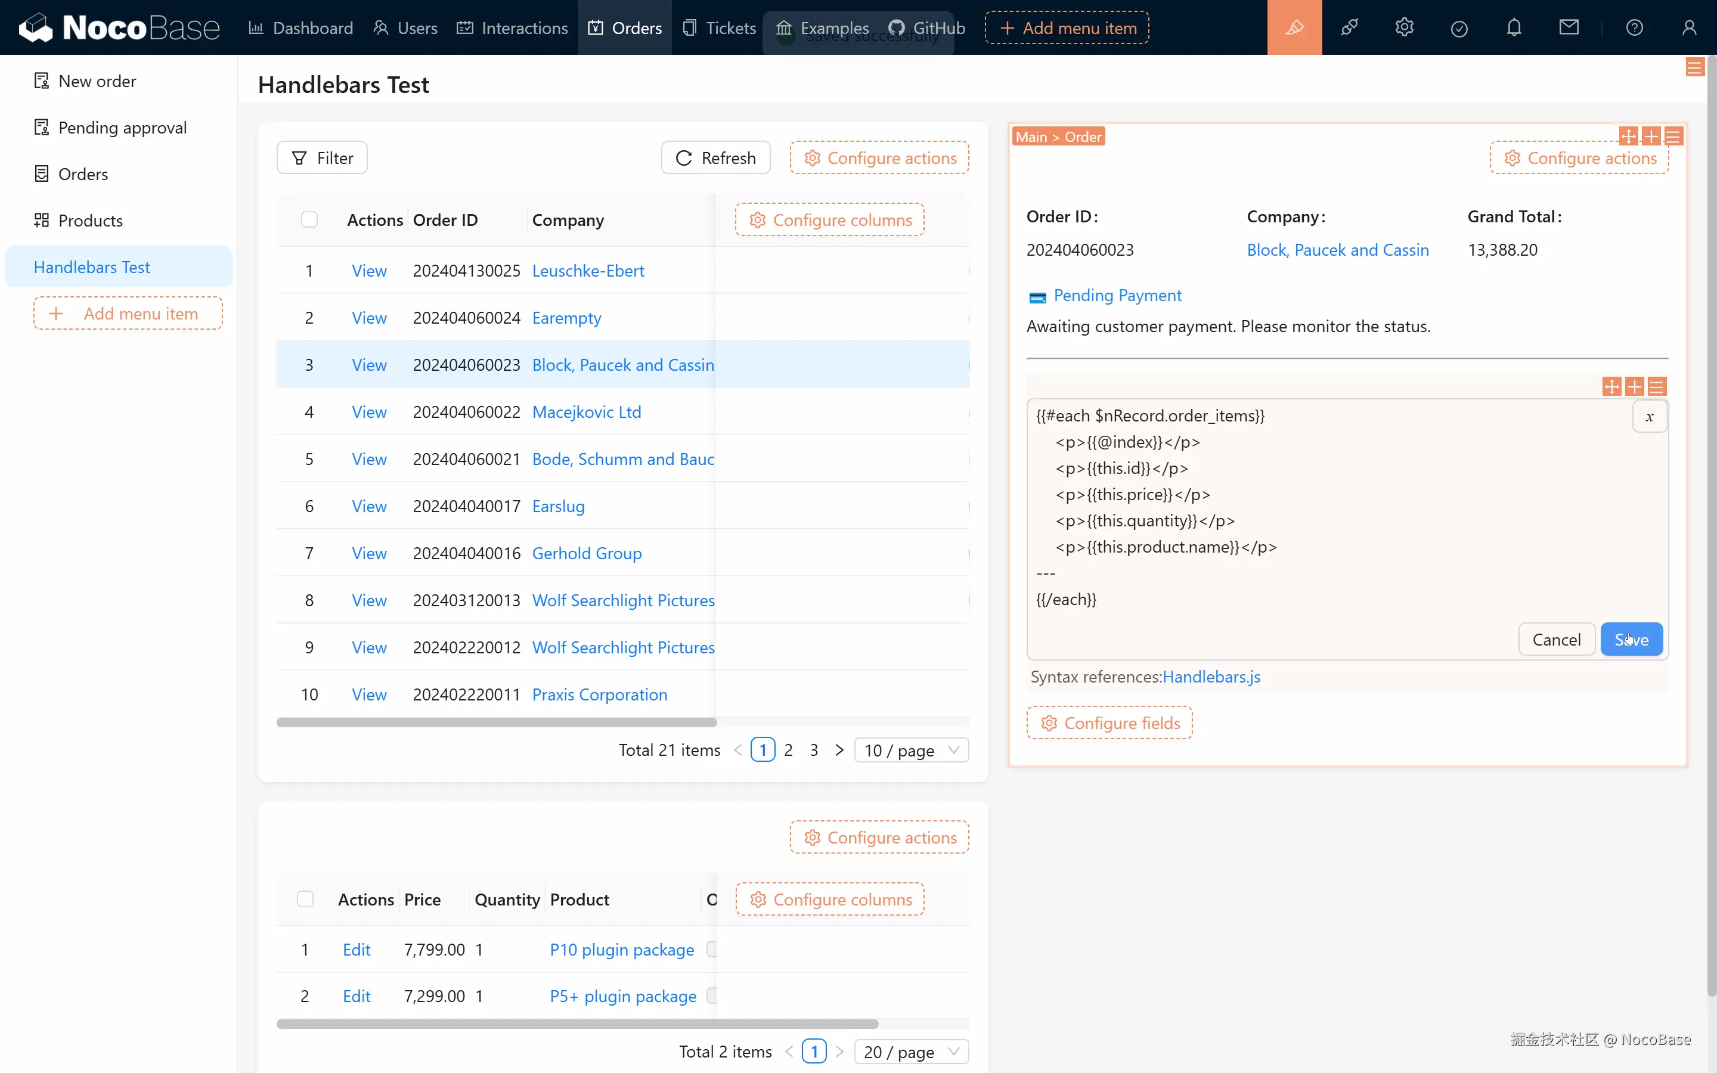Click the help question mark icon
The image size is (1717, 1073).
tap(1634, 27)
